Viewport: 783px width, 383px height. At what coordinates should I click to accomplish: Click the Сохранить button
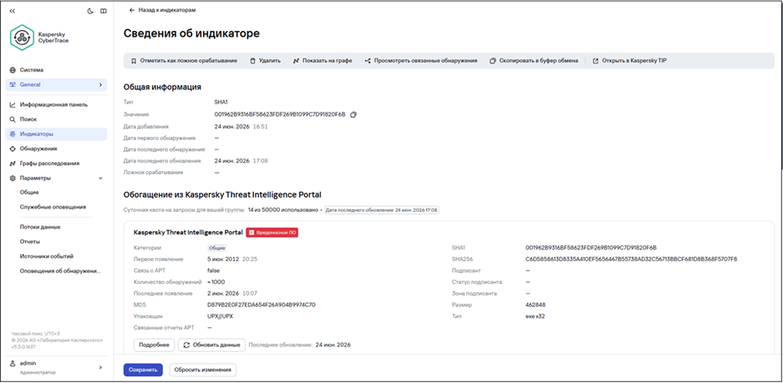[x=143, y=370]
